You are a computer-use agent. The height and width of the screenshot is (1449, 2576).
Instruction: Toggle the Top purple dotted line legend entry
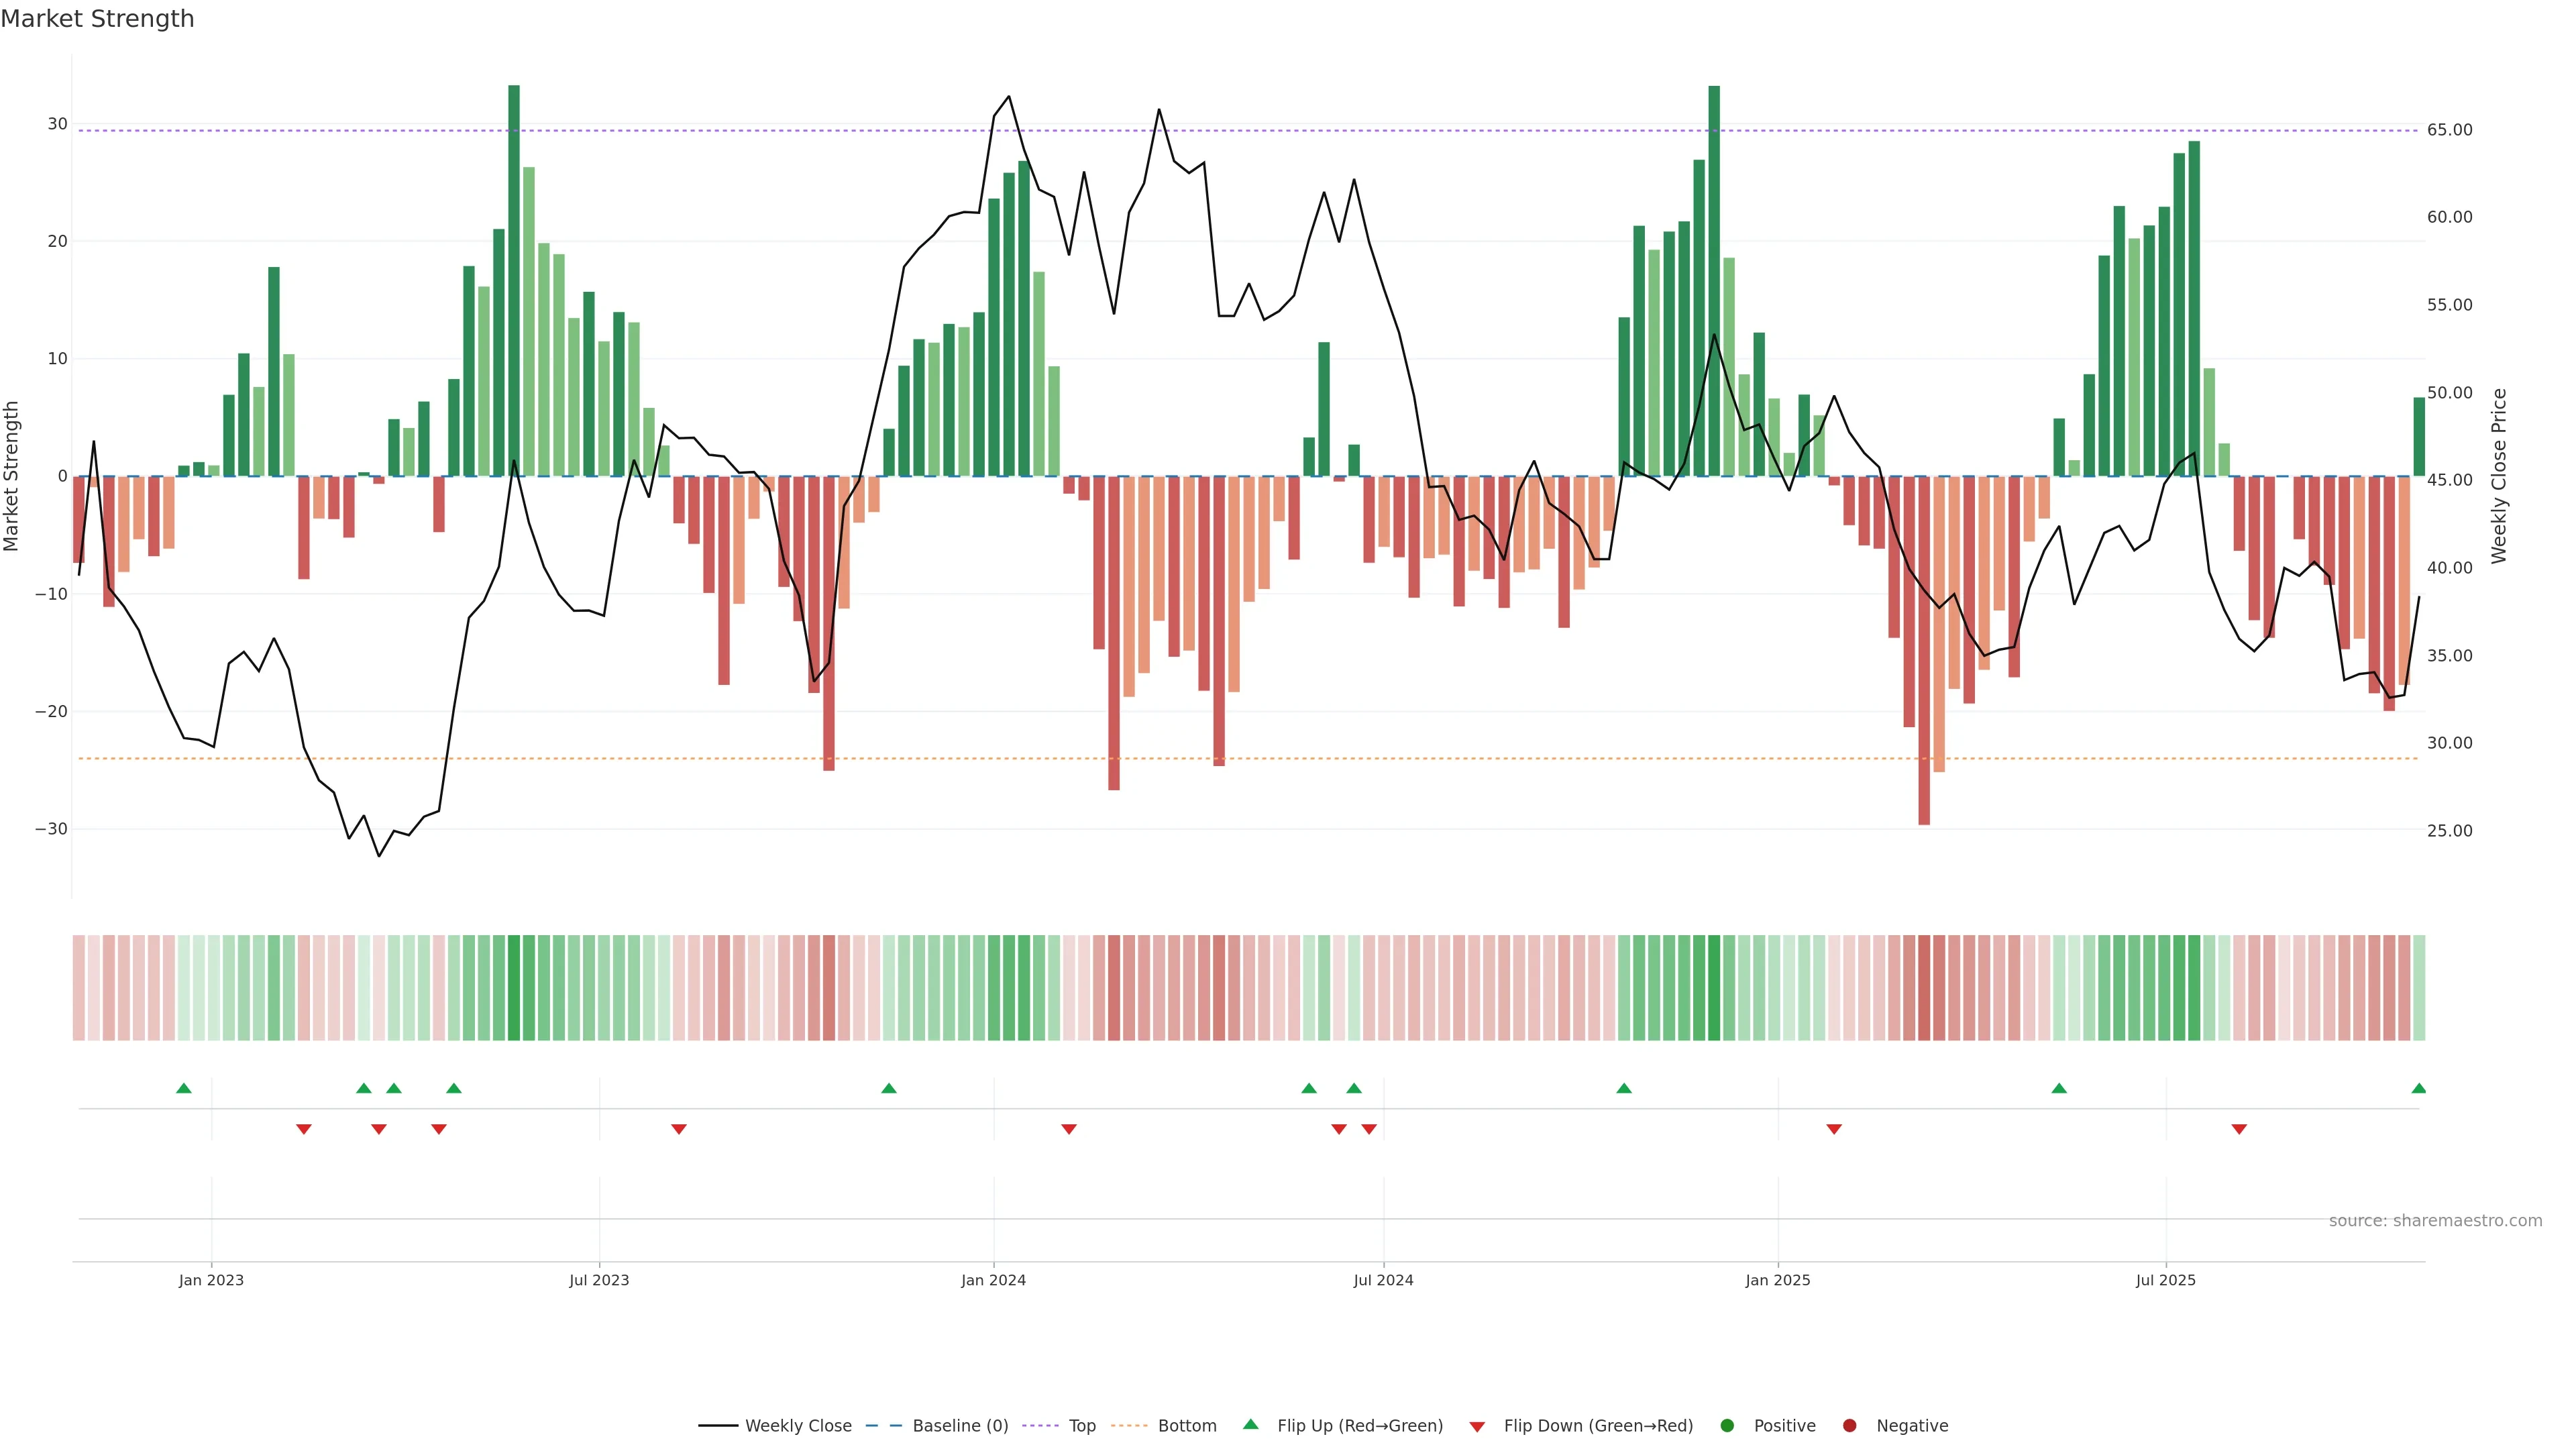1081,1426
